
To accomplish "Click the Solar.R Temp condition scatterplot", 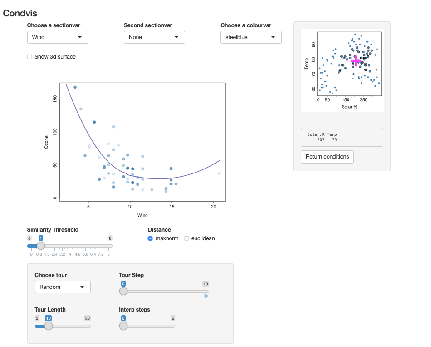I will [349, 64].
